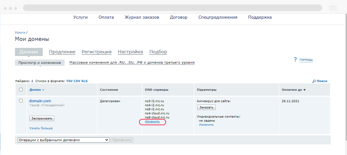Image resolution: width=347 pixels, height=155 pixels.
Task: Open Операции с выбранными доменами dropdown
Action: tap(63, 140)
